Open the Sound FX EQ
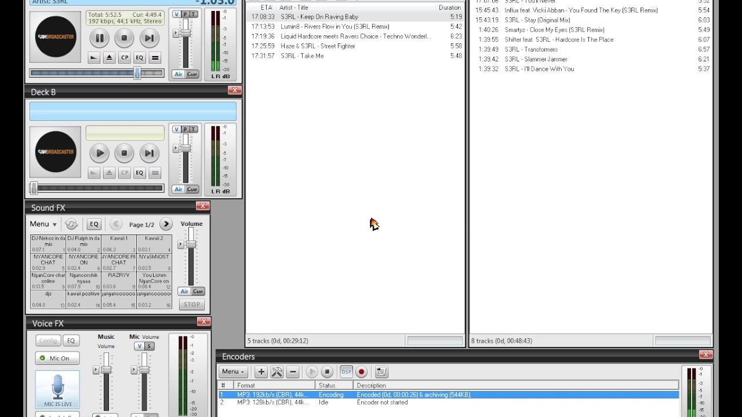This screenshot has width=742, height=417. pyautogui.click(x=94, y=224)
